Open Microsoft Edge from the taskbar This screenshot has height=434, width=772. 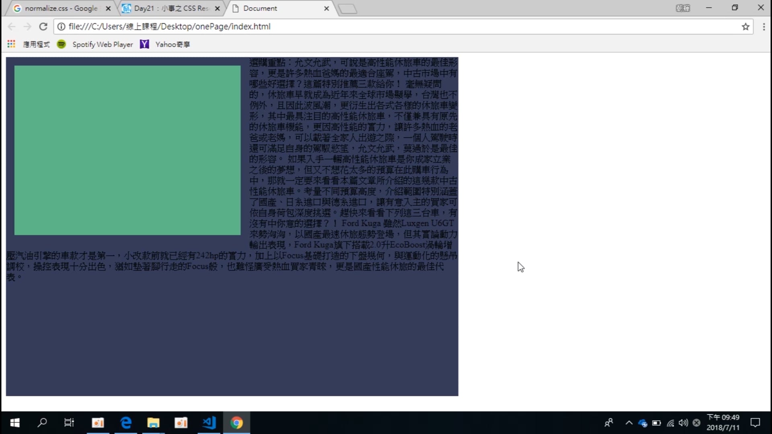[x=126, y=423]
